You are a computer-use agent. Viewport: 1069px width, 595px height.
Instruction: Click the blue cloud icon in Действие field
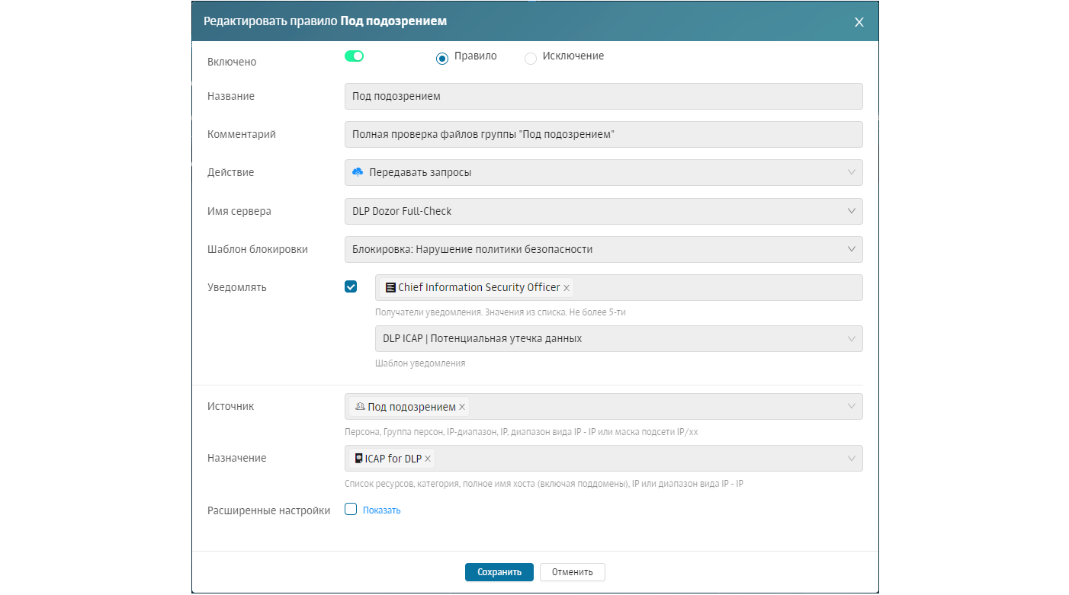point(358,172)
